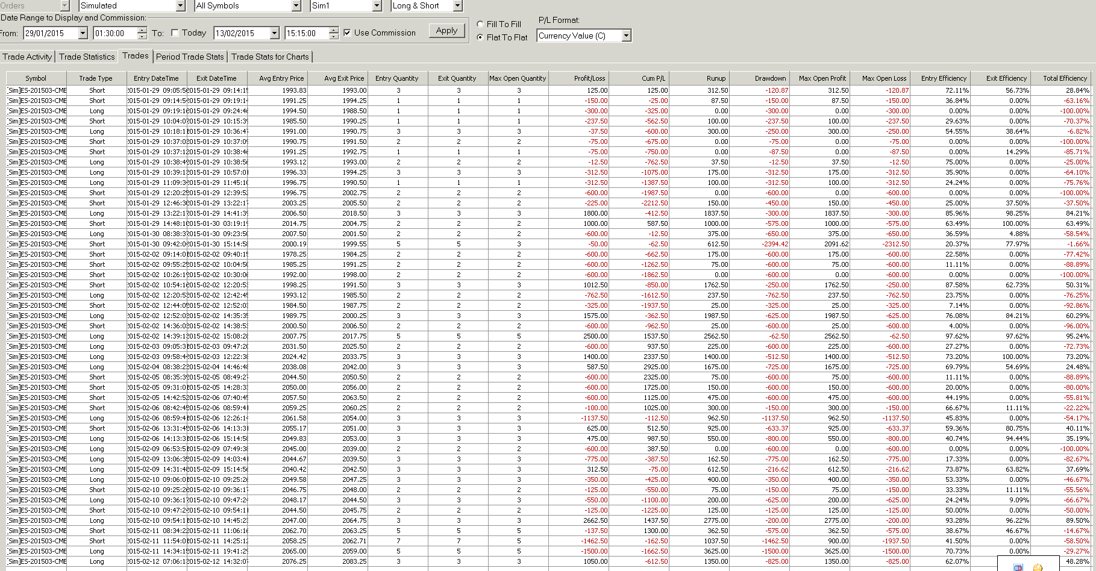Sort by Avg Exit Price column header
This screenshot has height=571, width=1096.
point(337,78)
